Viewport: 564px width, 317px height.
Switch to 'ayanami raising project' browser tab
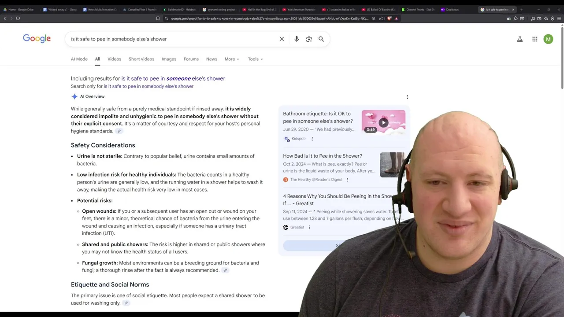pos(219,10)
